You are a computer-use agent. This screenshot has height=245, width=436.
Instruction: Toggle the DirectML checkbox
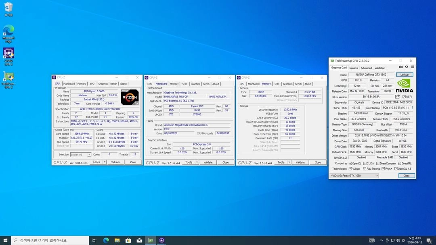(400, 164)
